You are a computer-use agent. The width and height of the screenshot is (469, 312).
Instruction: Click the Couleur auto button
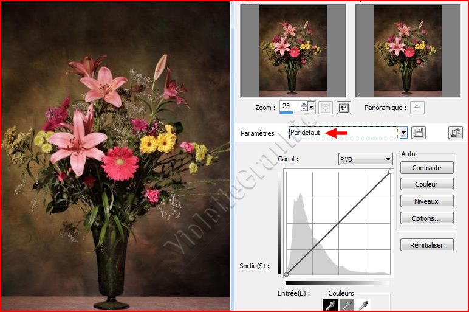[426, 184]
